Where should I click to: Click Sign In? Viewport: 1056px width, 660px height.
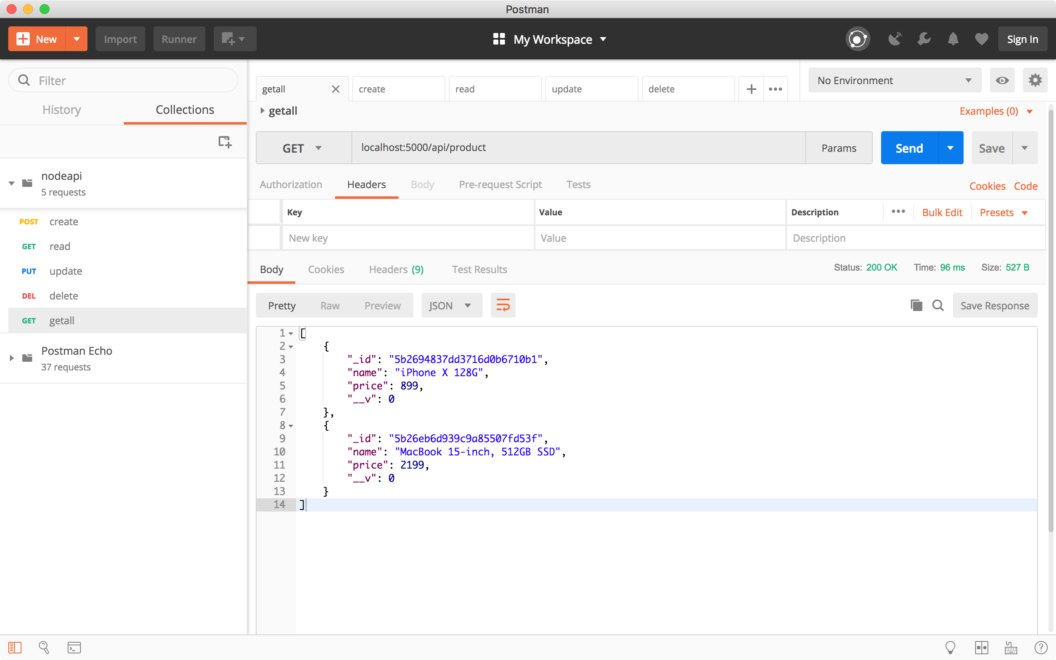tap(1023, 39)
